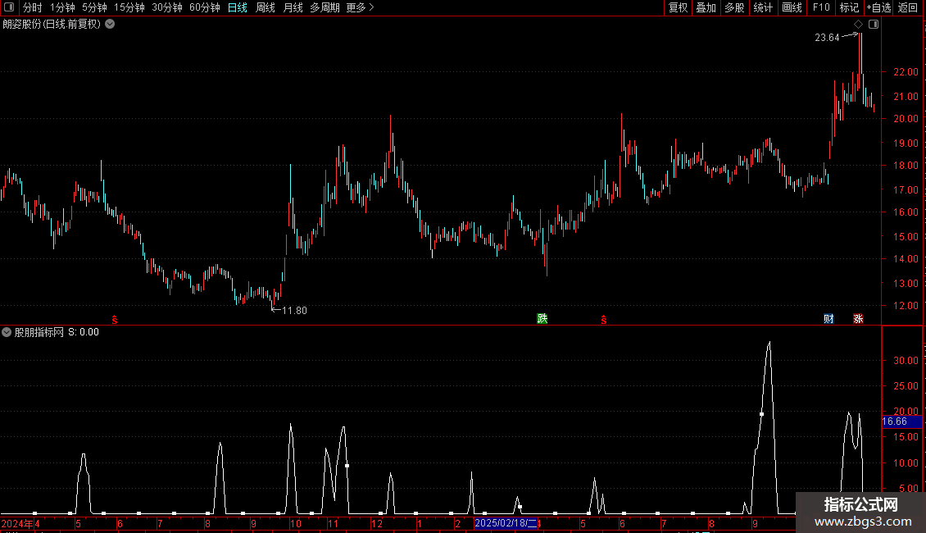Switch to 分时 intraday view

tap(33, 7)
